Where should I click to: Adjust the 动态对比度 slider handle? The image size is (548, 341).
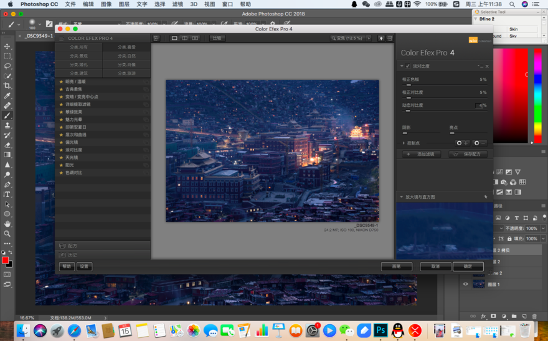coord(407,111)
